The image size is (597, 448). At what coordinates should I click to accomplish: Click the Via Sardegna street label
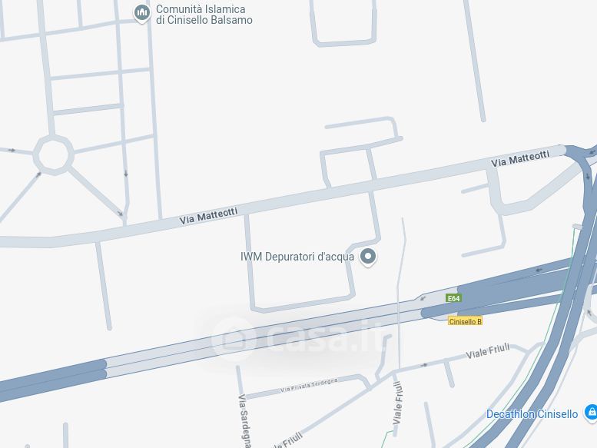point(245,421)
